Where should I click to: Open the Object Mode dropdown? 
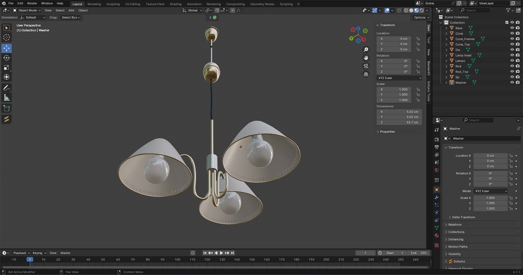click(27, 10)
